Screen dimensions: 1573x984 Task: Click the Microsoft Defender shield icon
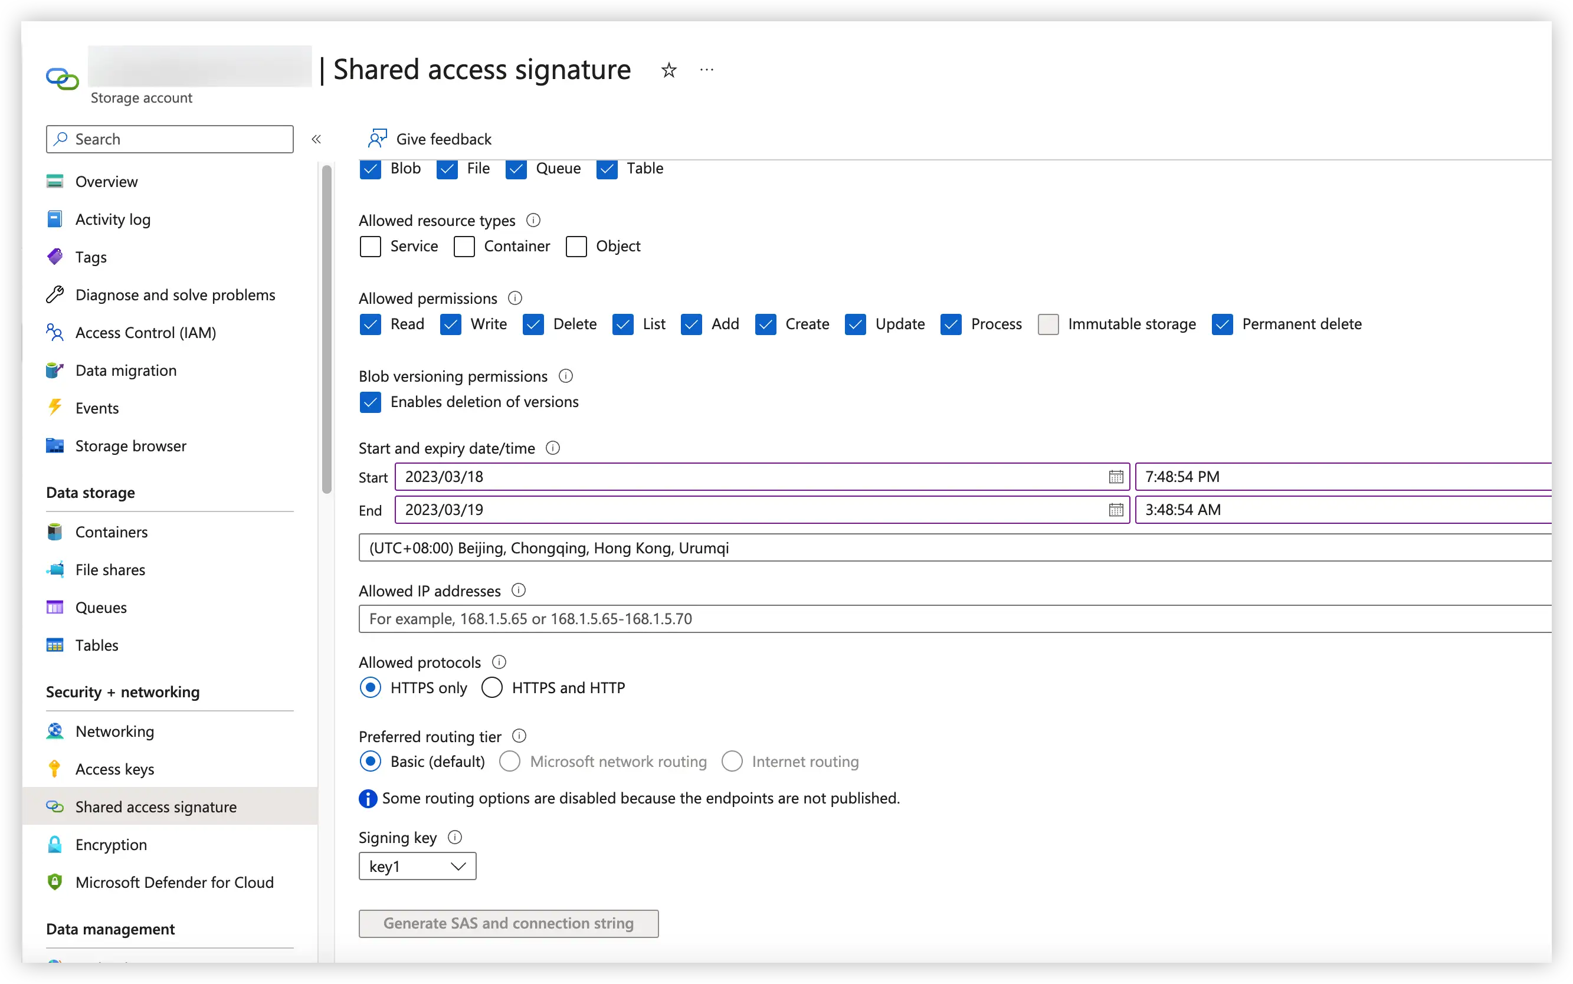[55, 882]
